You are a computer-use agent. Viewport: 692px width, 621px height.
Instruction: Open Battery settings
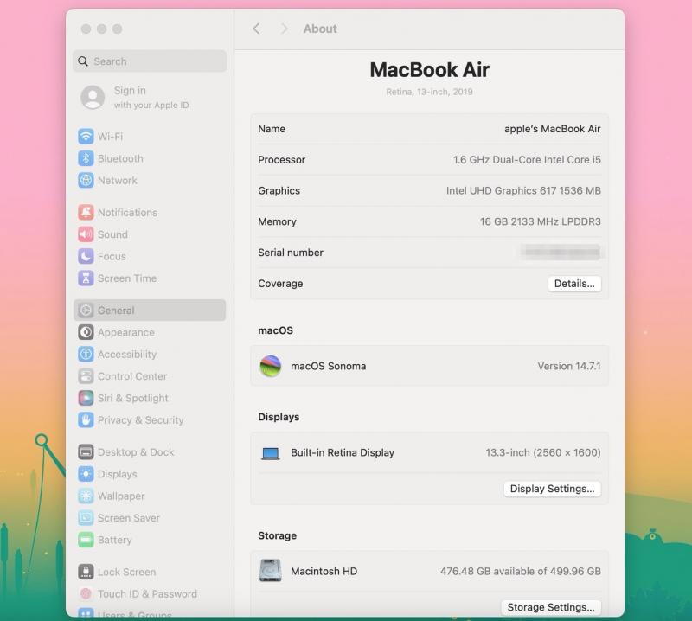coord(105,540)
